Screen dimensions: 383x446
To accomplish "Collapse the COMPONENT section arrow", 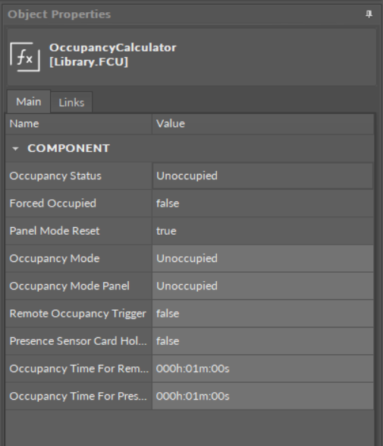I will (x=15, y=148).
